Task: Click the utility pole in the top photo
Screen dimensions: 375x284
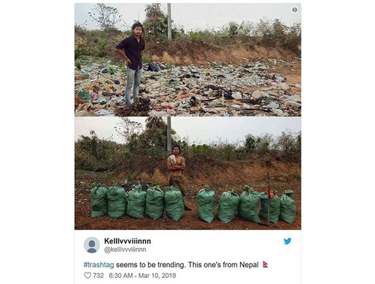Action: [x=169, y=21]
